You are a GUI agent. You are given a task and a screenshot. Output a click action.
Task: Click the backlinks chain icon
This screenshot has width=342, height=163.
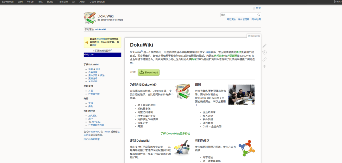tap(264, 59)
